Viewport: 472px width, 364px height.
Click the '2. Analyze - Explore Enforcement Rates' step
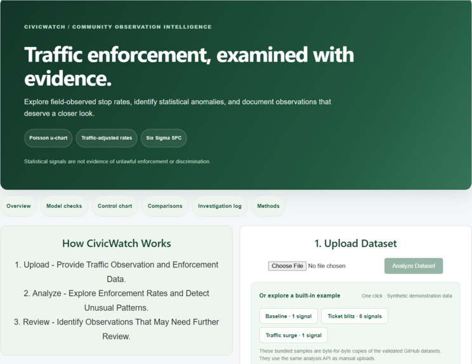(x=117, y=300)
